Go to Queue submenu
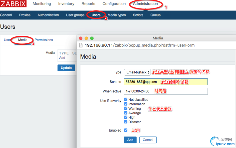The image size is (236, 148). 156,15
